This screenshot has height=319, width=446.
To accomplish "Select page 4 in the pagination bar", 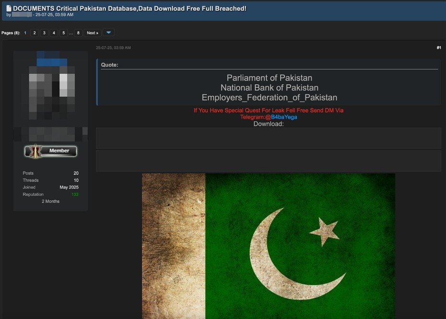I will click(x=54, y=33).
